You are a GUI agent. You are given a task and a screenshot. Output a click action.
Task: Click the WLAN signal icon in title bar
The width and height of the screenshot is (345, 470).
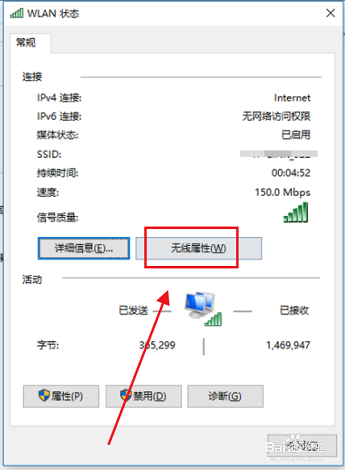click(17, 14)
